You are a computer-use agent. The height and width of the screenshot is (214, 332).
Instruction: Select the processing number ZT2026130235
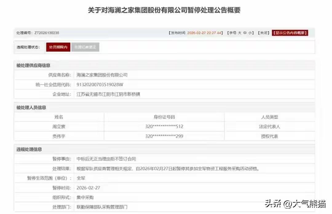(x=47, y=33)
